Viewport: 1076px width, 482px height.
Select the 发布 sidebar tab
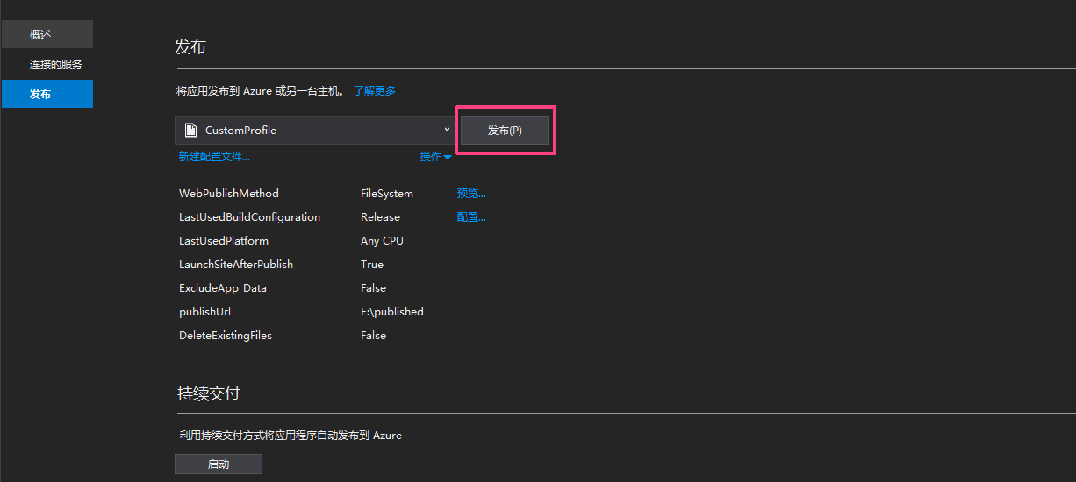coord(47,94)
